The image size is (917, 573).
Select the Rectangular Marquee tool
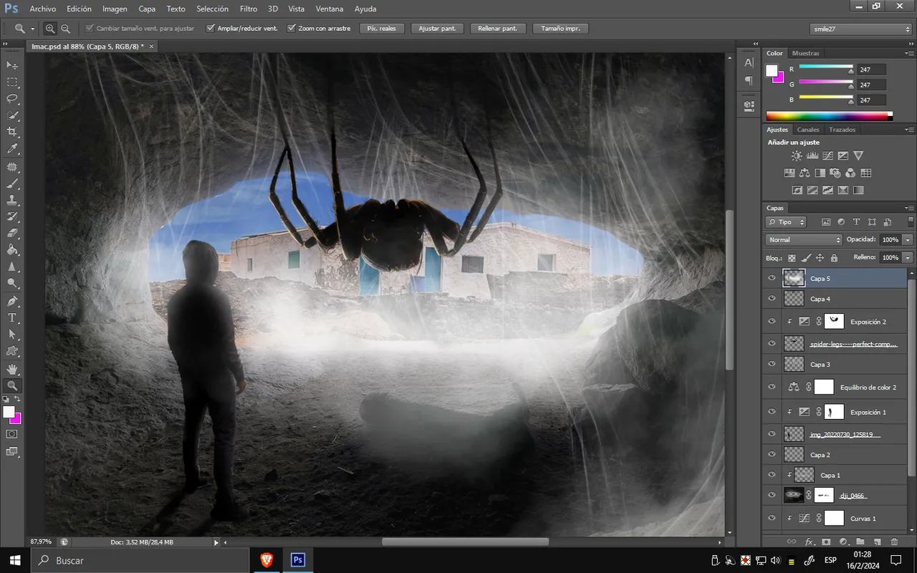[x=12, y=82]
